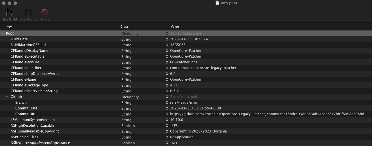This screenshot has height=146, width=372.
Task: Click the value 2023-03-23 10:32:26
Action: point(189,39)
